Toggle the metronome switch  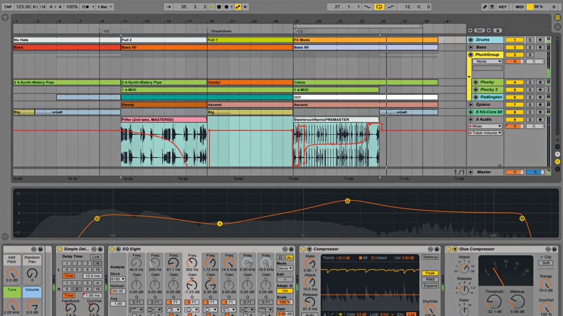(x=86, y=7)
